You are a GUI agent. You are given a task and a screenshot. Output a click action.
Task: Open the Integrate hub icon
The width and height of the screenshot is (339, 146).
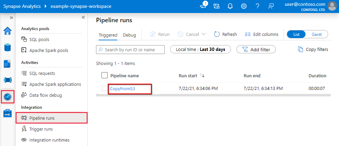point(7,80)
